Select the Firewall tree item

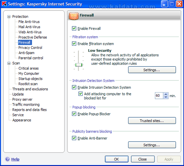pyautogui.click(x=25, y=42)
